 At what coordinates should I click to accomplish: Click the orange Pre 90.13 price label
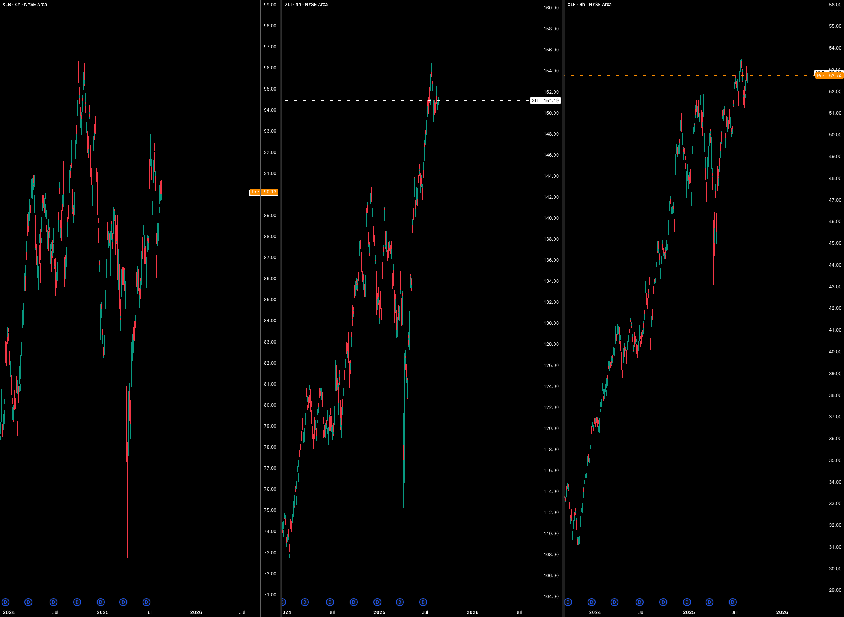[265, 192]
